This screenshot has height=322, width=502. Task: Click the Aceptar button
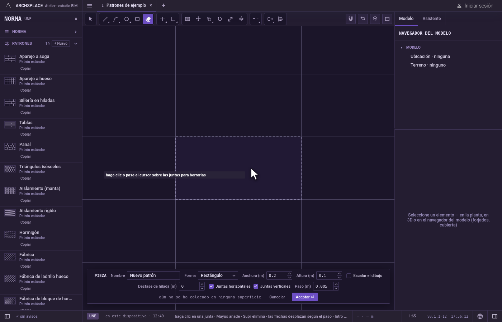pyautogui.click(x=305, y=297)
